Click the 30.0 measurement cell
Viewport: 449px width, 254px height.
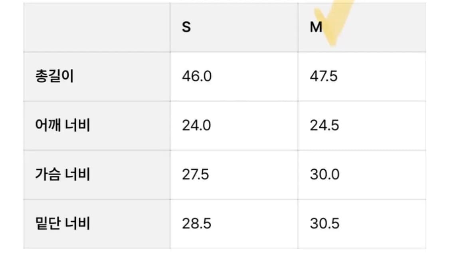point(325,175)
